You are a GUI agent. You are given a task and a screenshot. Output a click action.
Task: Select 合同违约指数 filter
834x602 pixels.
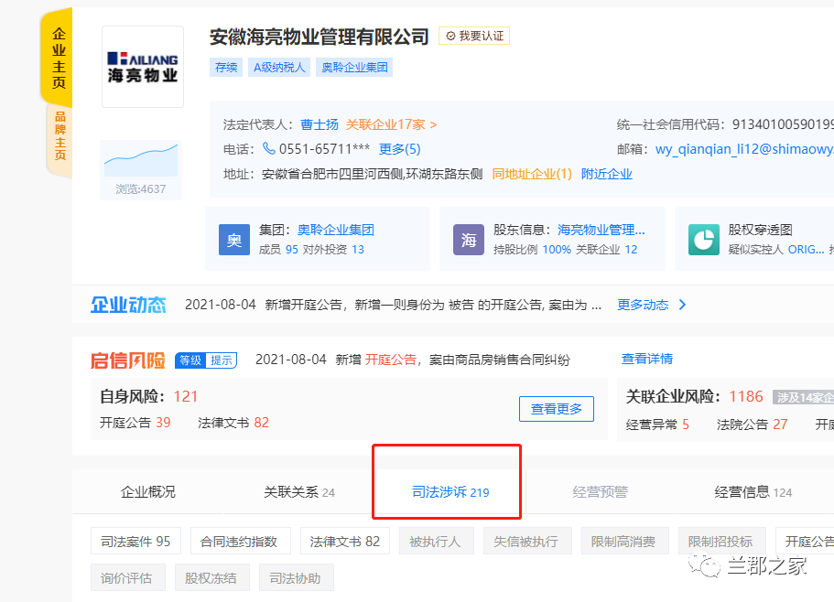[241, 541]
